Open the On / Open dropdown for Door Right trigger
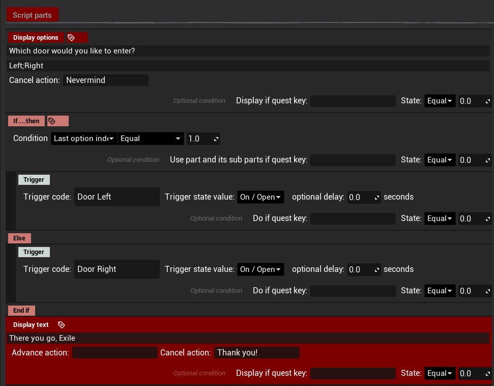Screen dimensions: 494x386 click(x=260, y=269)
